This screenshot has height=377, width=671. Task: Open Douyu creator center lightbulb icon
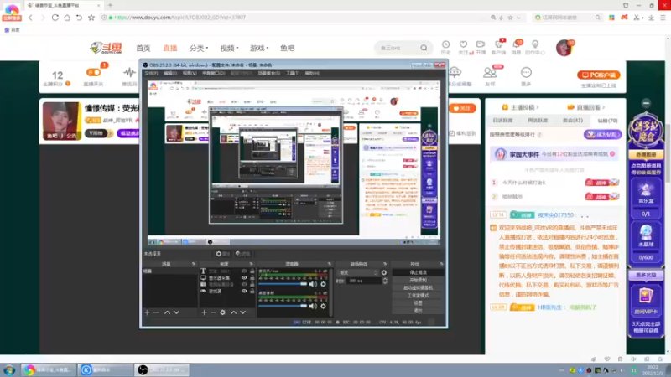(535, 44)
